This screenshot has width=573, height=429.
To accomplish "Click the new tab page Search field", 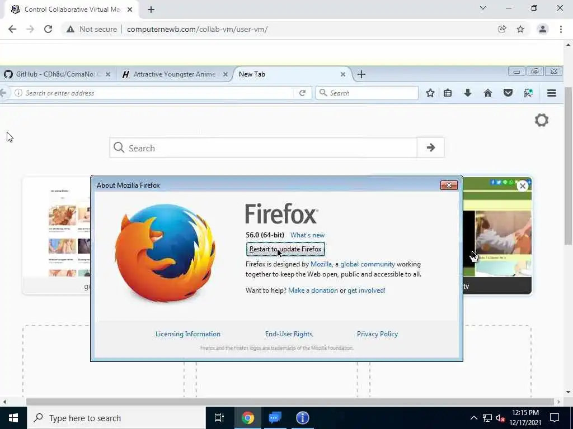I will coord(263,147).
